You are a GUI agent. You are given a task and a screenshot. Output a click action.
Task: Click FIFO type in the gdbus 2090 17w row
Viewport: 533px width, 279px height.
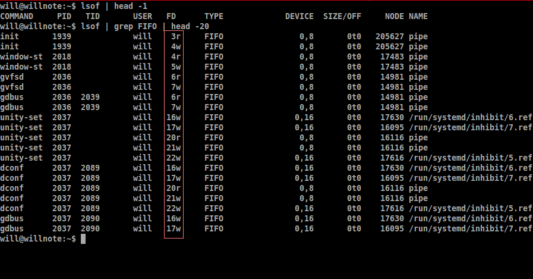[x=214, y=228]
